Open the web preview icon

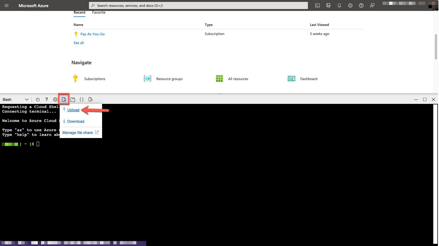(90, 99)
